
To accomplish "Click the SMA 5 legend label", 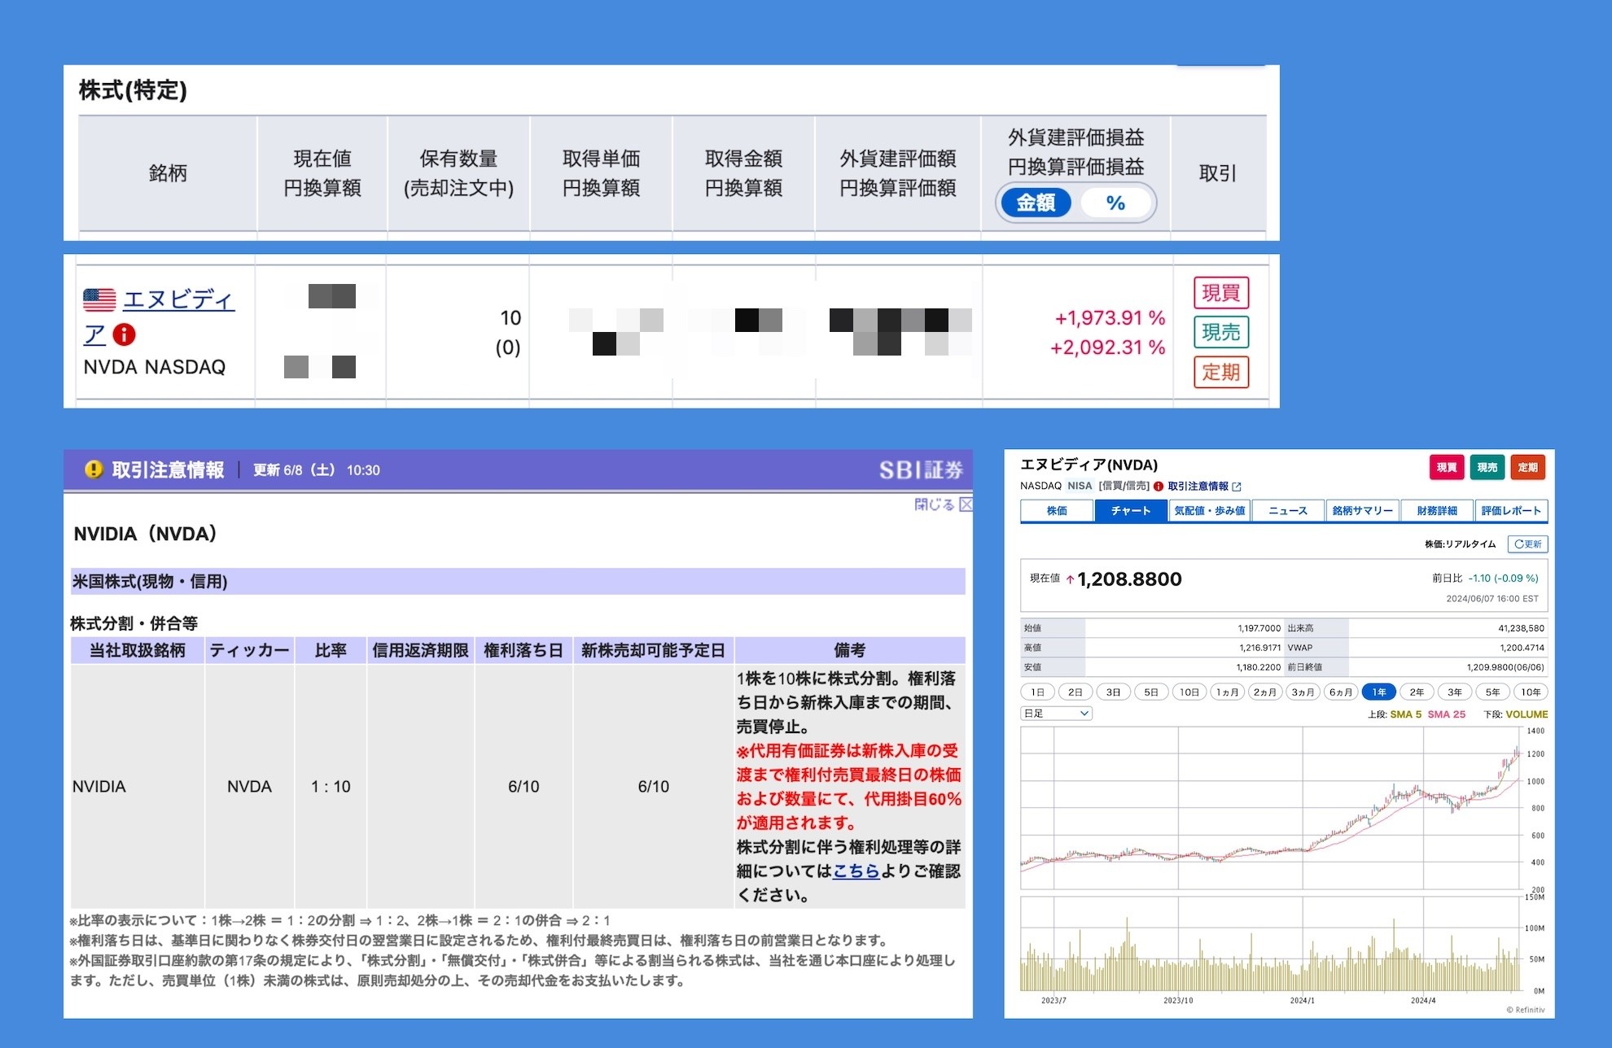I will [1405, 714].
